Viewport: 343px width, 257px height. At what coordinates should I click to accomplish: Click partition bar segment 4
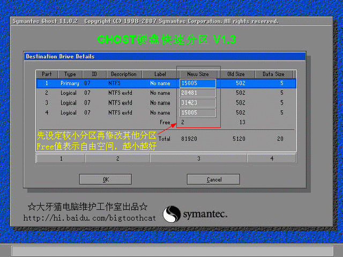[271, 158]
